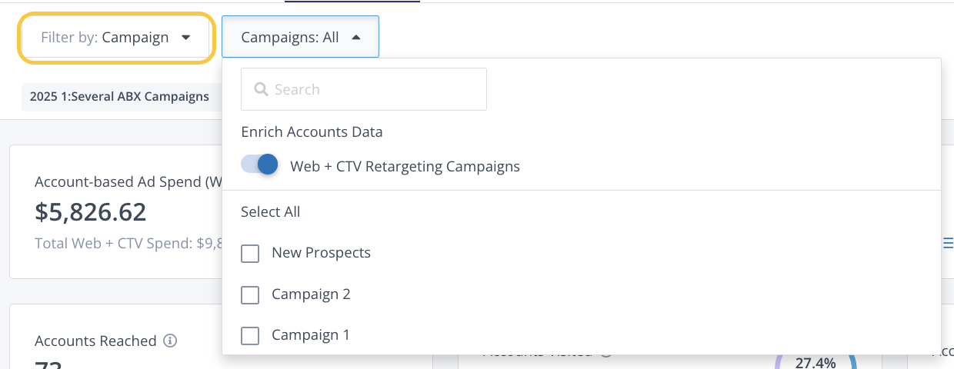Click the blue list-menu icon at right edge
The height and width of the screenshot is (369, 954).
click(x=948, y=244)
